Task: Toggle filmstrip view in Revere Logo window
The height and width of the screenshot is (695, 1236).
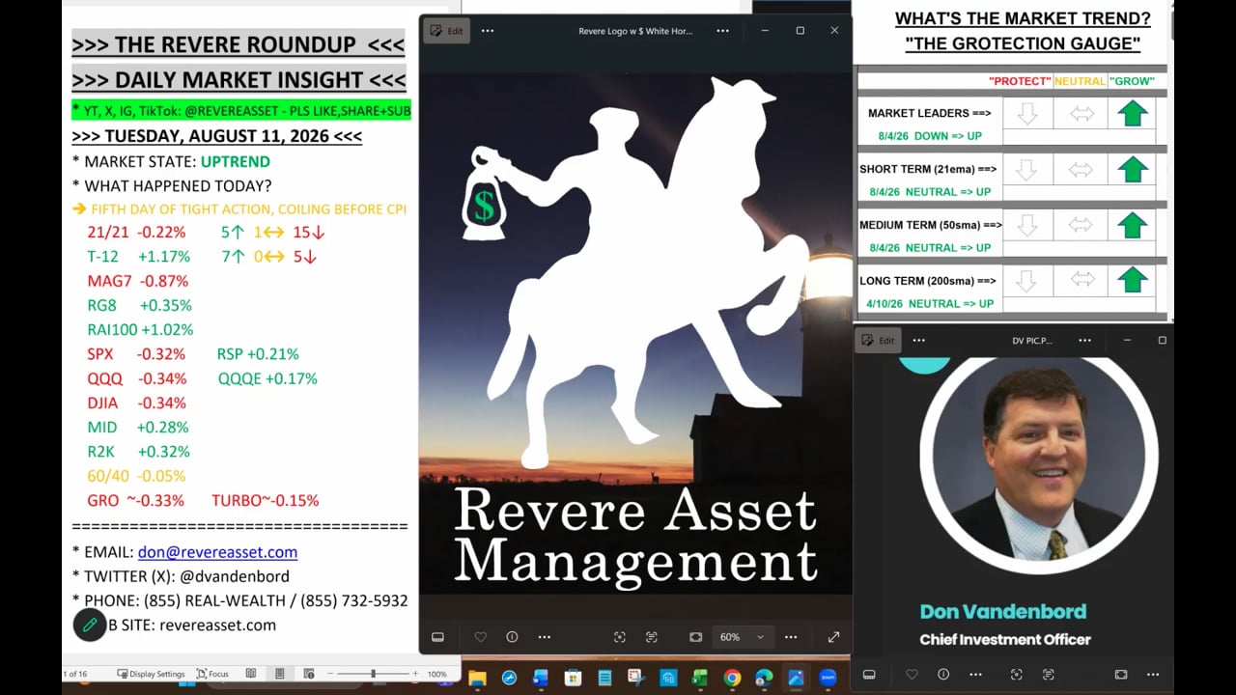Action: click(x=437, y=637)
